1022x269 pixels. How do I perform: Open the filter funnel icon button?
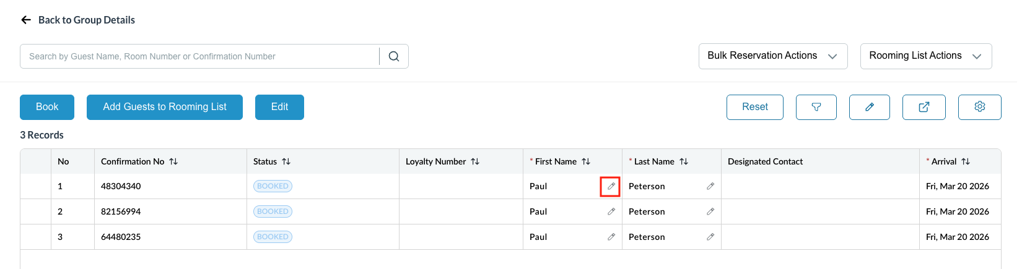816,107
